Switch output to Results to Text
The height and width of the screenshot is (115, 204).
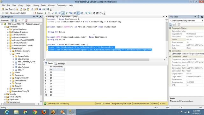click(x=75, y=13)
